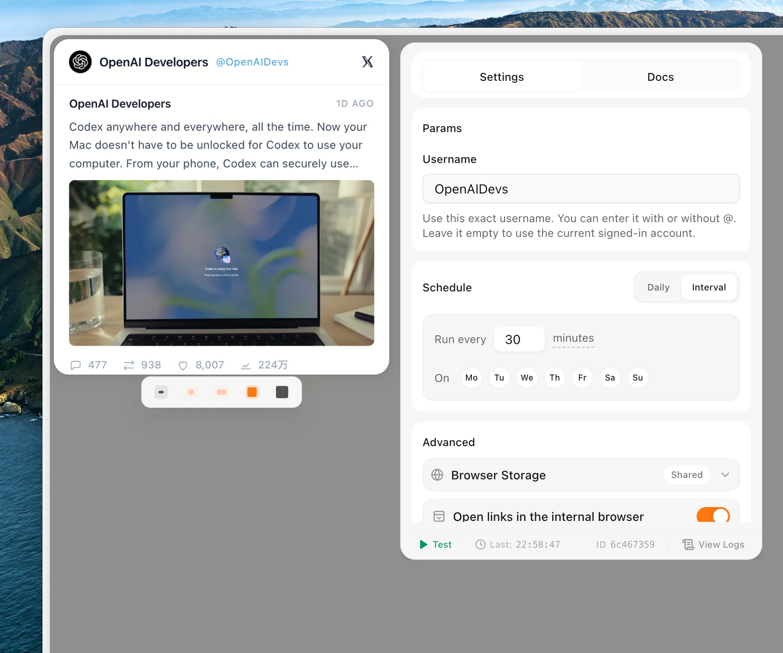Screen dimensions: 783x653
Task: Click the X logo icon in card header
Action: pos(367,62)
